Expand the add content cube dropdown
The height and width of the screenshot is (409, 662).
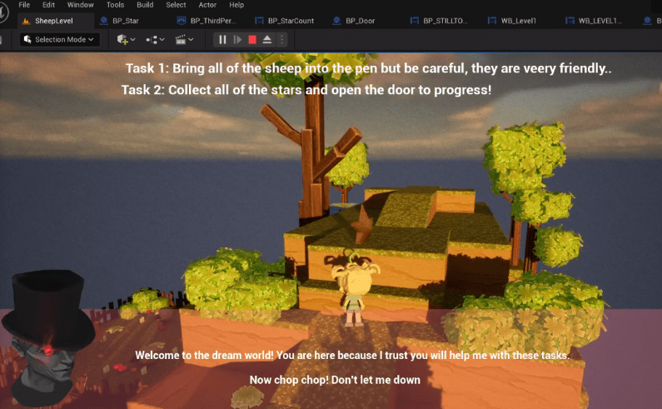tap(127, 39)
